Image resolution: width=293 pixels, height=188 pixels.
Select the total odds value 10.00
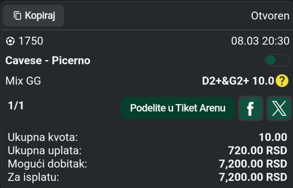pyautogui.click(x=273, y=137)
